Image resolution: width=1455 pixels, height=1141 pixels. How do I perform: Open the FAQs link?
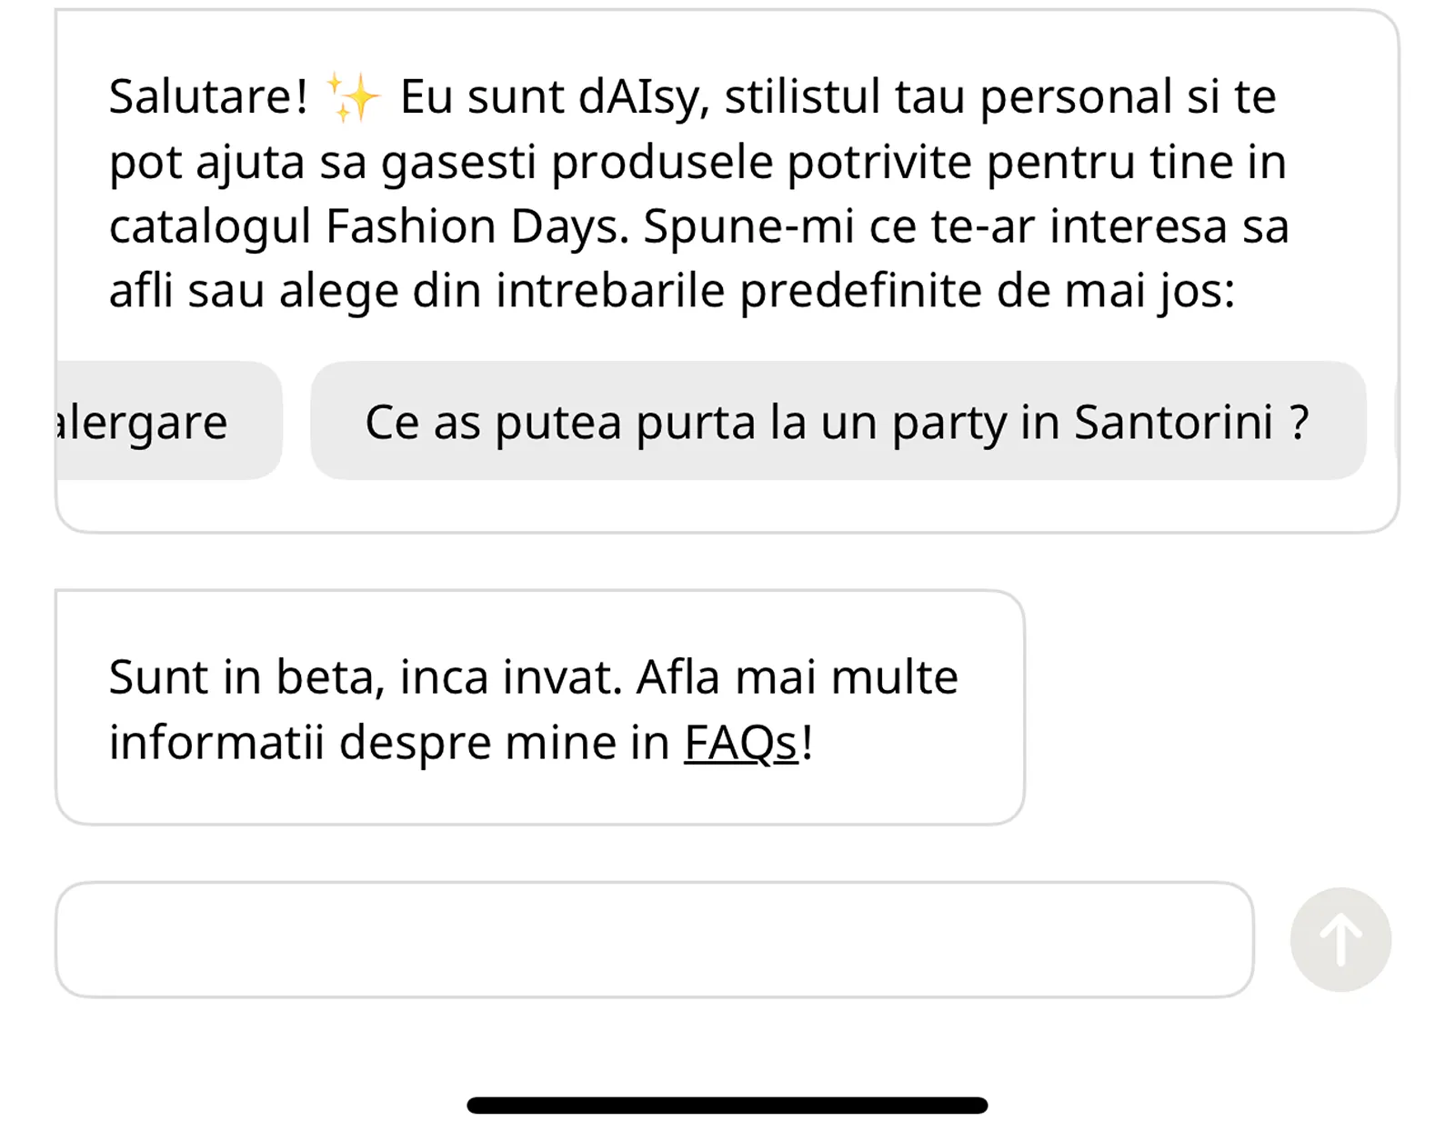[740, 743]
